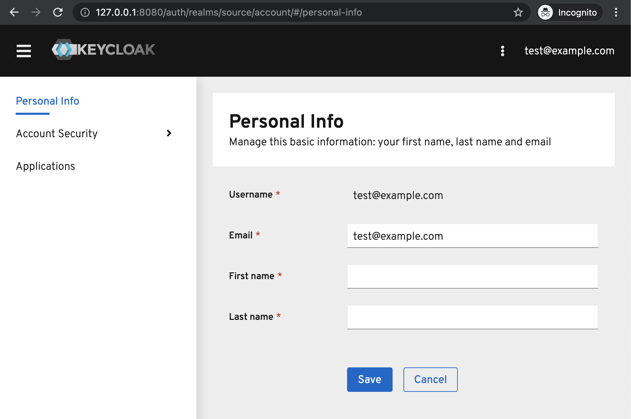Open the hamburger navigation menu
This screenshot has height=419, width=631.
point(24,51)
